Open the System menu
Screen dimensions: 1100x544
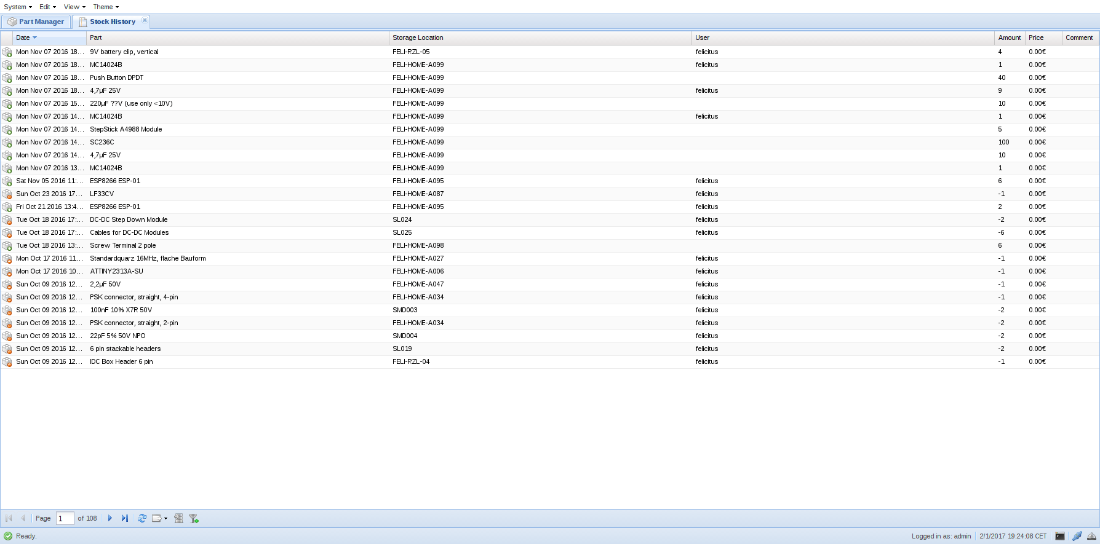tap(17, 7)
